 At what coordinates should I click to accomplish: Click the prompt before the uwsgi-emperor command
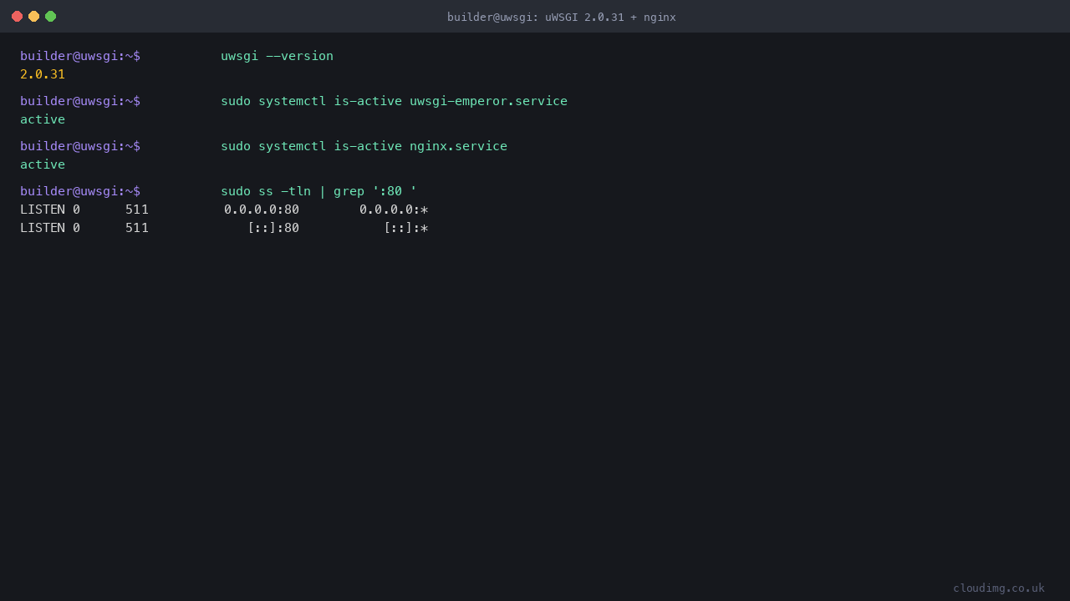click(80, 101)
